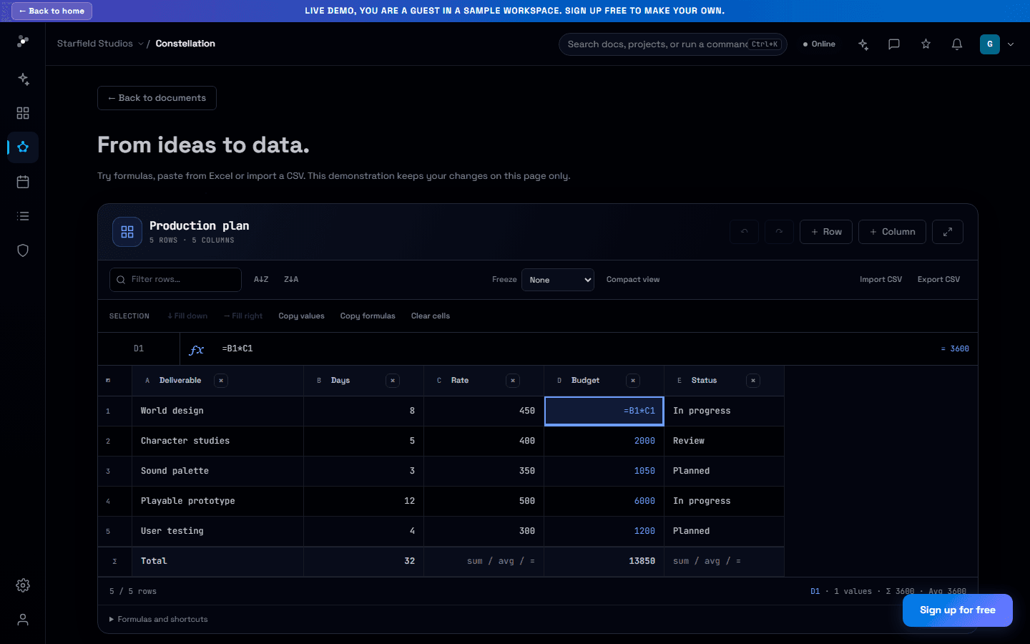Click the AI sparkle icon in top bar

tap(863, 44)
